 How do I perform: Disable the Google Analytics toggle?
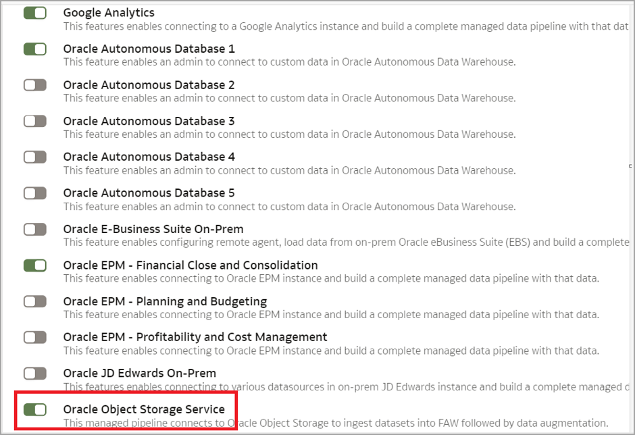click(34, 13)
